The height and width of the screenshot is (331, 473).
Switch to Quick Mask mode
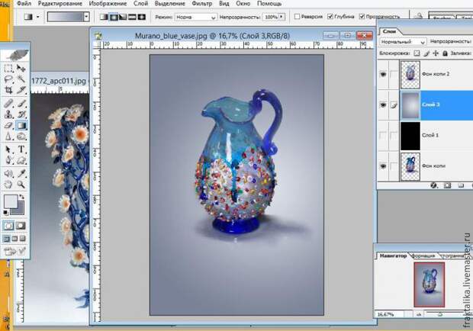click(21, 226)
